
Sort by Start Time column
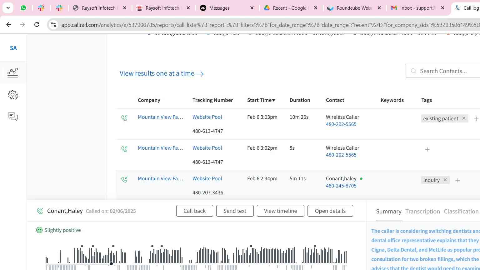click(261, 100)
